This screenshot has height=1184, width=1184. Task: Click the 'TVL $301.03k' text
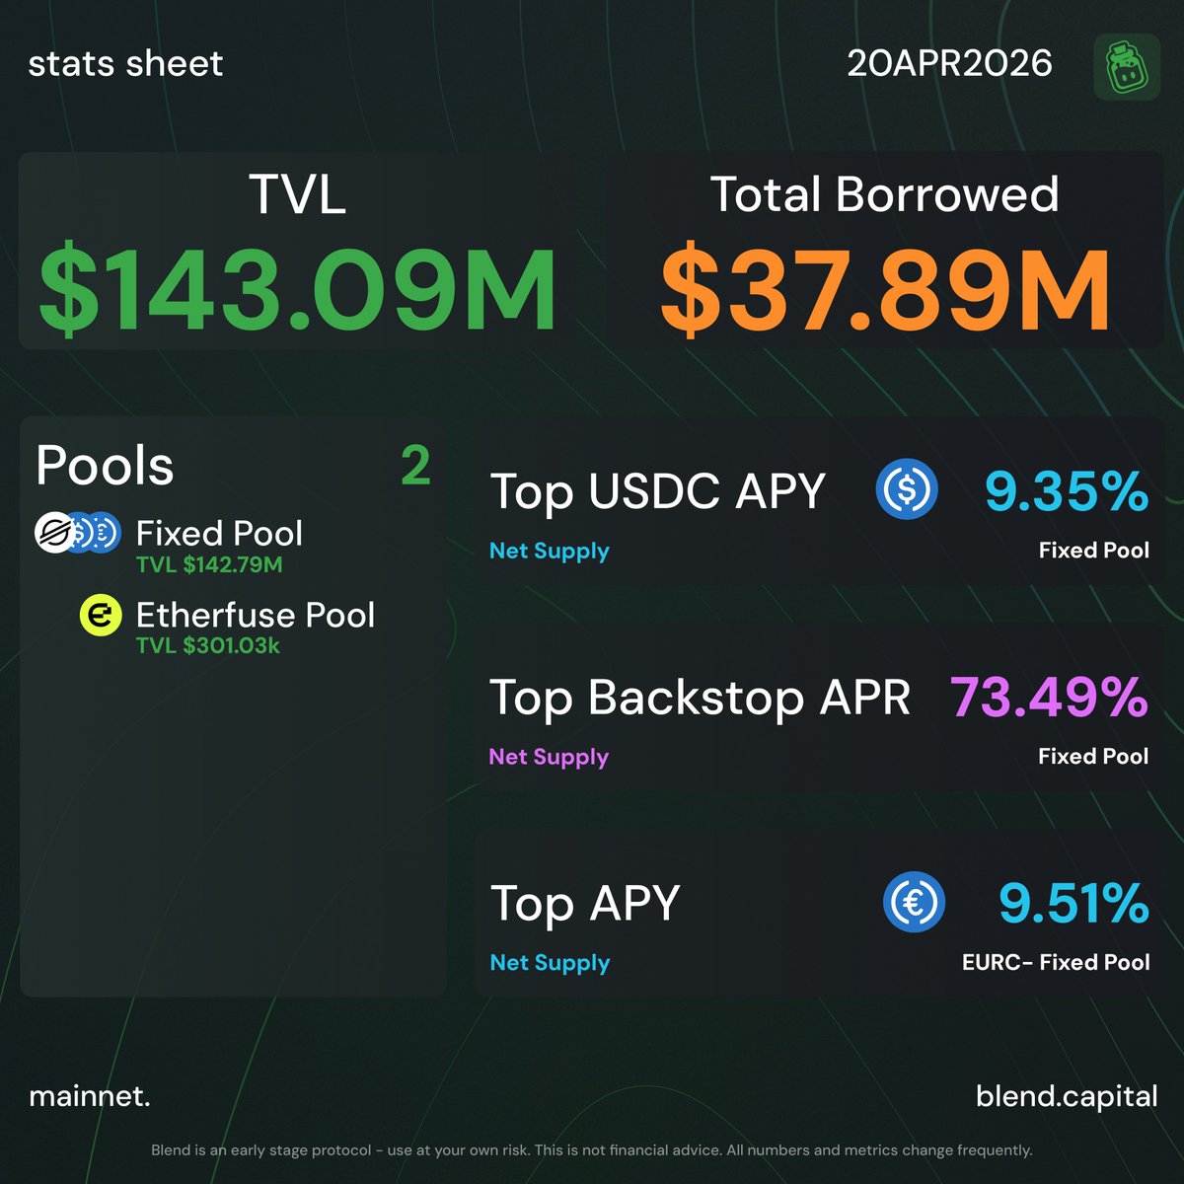[208, 645]
